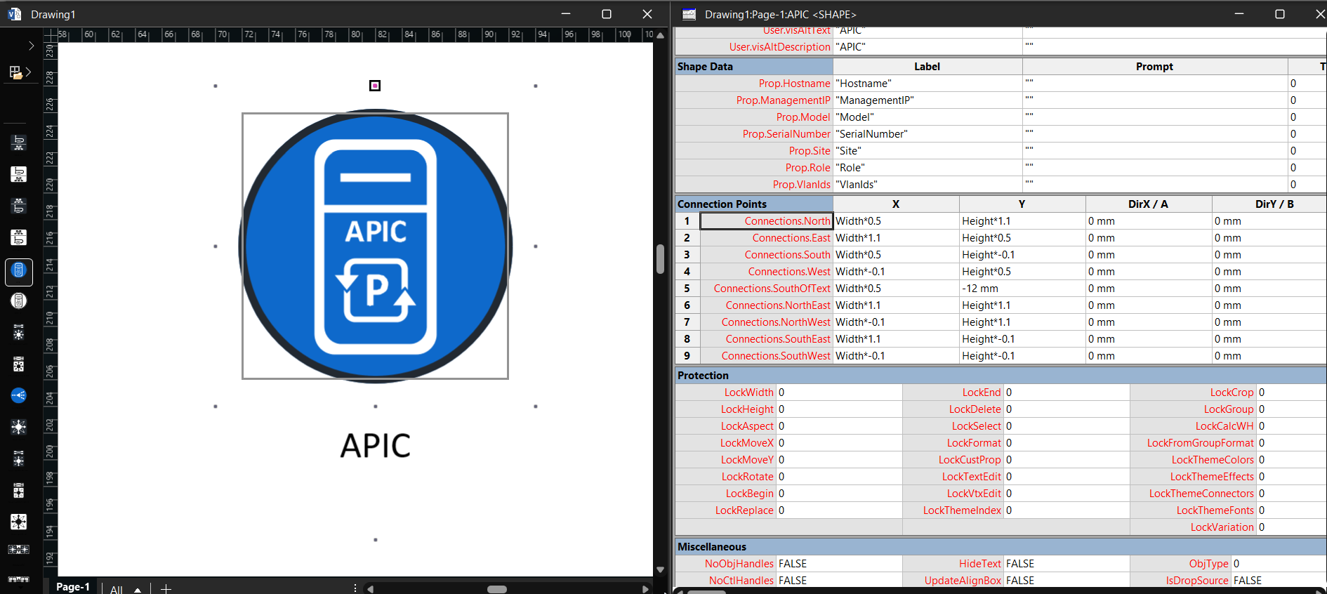Pick the white stencil with connector above network

click(x=19, y=174)
